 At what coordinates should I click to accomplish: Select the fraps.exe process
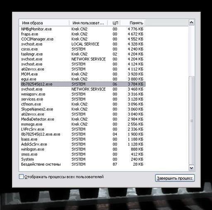point(83,34)
